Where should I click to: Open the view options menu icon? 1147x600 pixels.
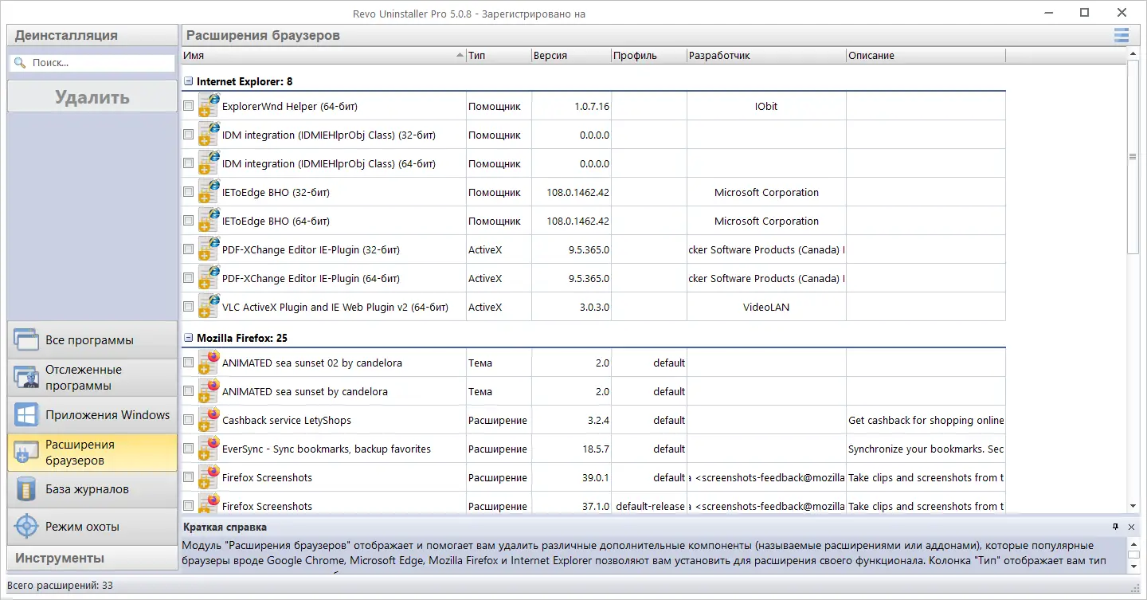1122,35
